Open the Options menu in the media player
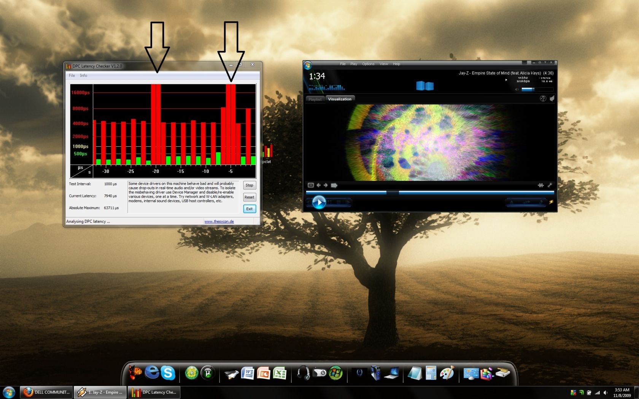639x399 pixels. coord(368,64)
